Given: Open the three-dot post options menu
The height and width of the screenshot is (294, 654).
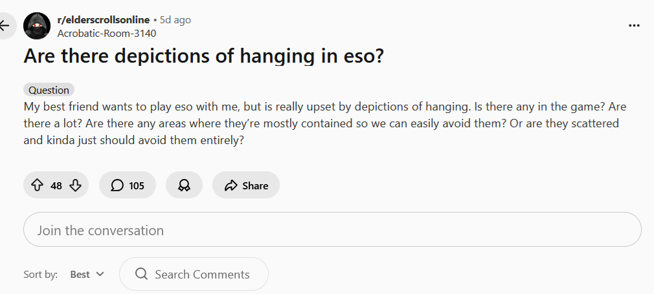Looking at the screenshot, I should (634, 26).
